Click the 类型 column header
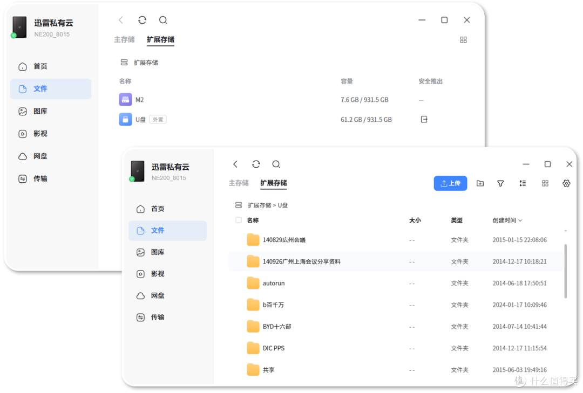 (457, 220)
